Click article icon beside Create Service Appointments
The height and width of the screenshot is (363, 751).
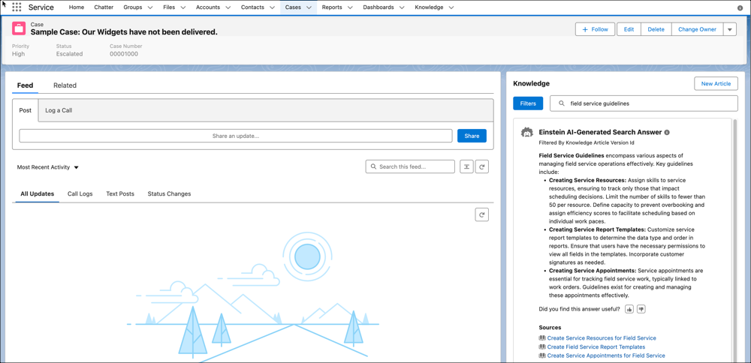(x=542, y=355)
